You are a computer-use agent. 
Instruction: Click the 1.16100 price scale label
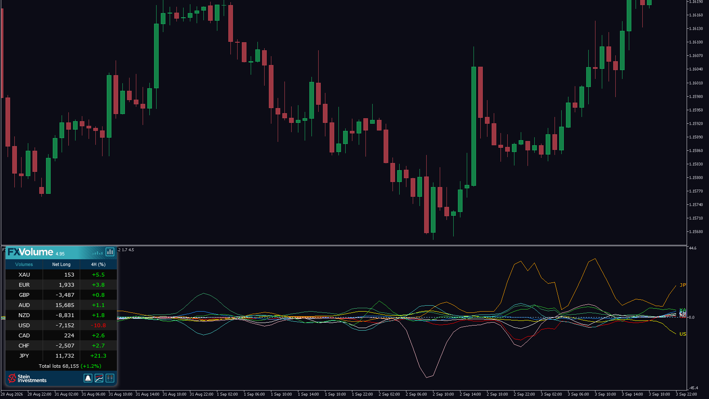[x=696, y=42]
